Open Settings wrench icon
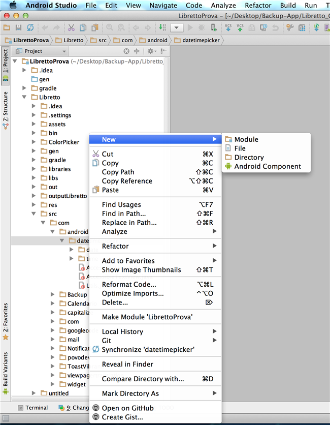 pos(290,27)
